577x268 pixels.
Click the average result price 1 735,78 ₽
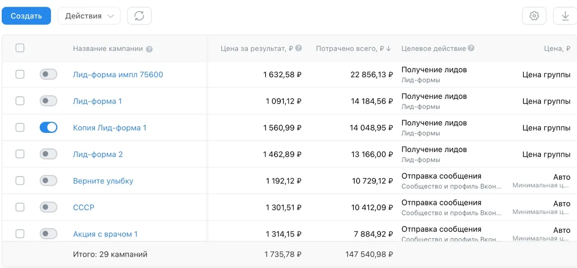[283, 254]
